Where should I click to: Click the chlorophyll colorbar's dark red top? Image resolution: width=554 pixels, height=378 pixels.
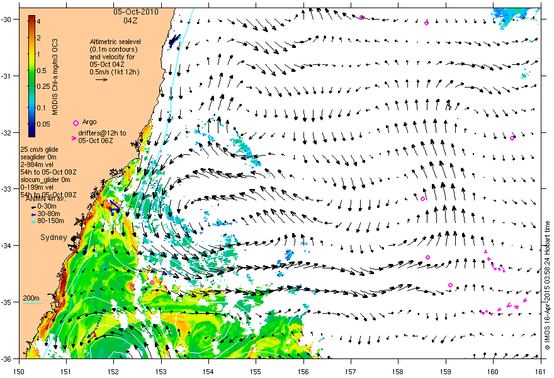(x=31, y=18)
